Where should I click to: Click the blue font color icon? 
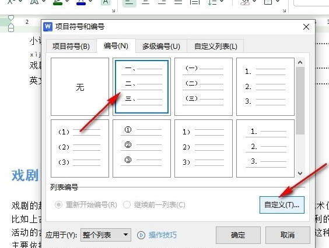(81, 2)
